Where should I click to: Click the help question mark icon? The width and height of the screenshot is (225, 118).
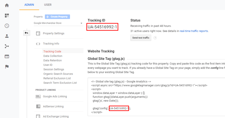click(155, 38)
